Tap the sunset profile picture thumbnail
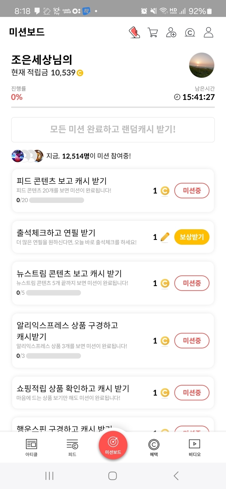The image size is (226, 489). tap(201, 65)
